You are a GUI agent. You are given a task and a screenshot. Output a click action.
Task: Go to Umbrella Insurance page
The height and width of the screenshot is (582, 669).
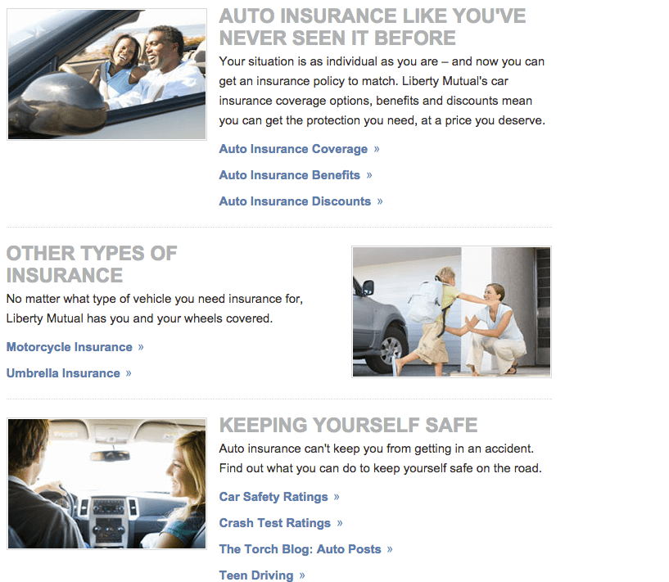[x=63, y=373]
